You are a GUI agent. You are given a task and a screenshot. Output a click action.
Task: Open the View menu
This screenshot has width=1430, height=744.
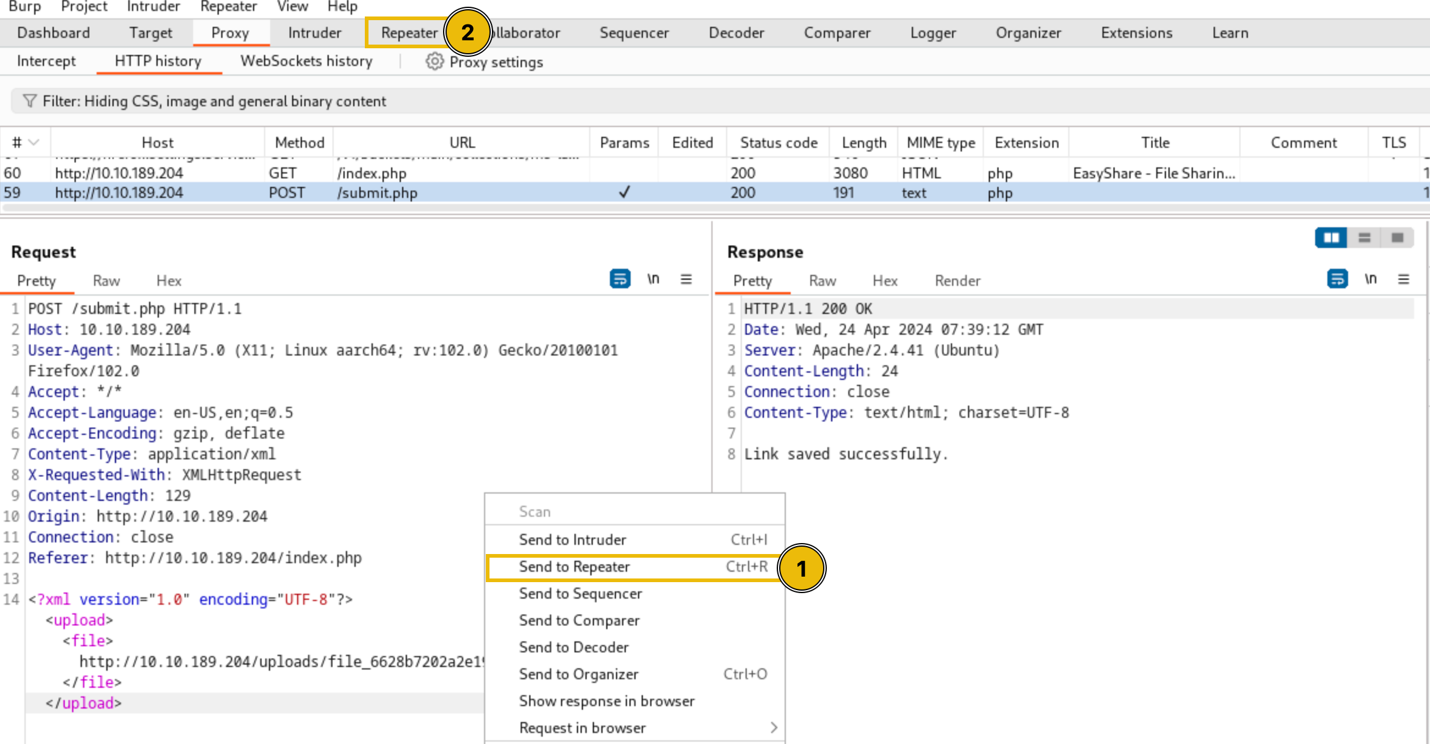(293, 7)
